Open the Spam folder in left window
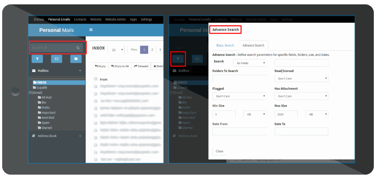The width and height of the screenshot is (376, 179). coord(43,123)
